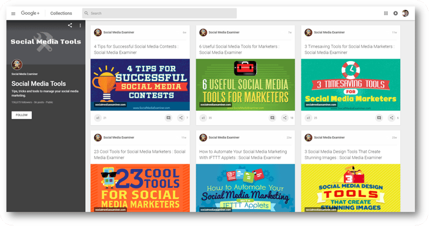
Task: Follow the Social Media Tools collection
Action: (x=22, y=115)
